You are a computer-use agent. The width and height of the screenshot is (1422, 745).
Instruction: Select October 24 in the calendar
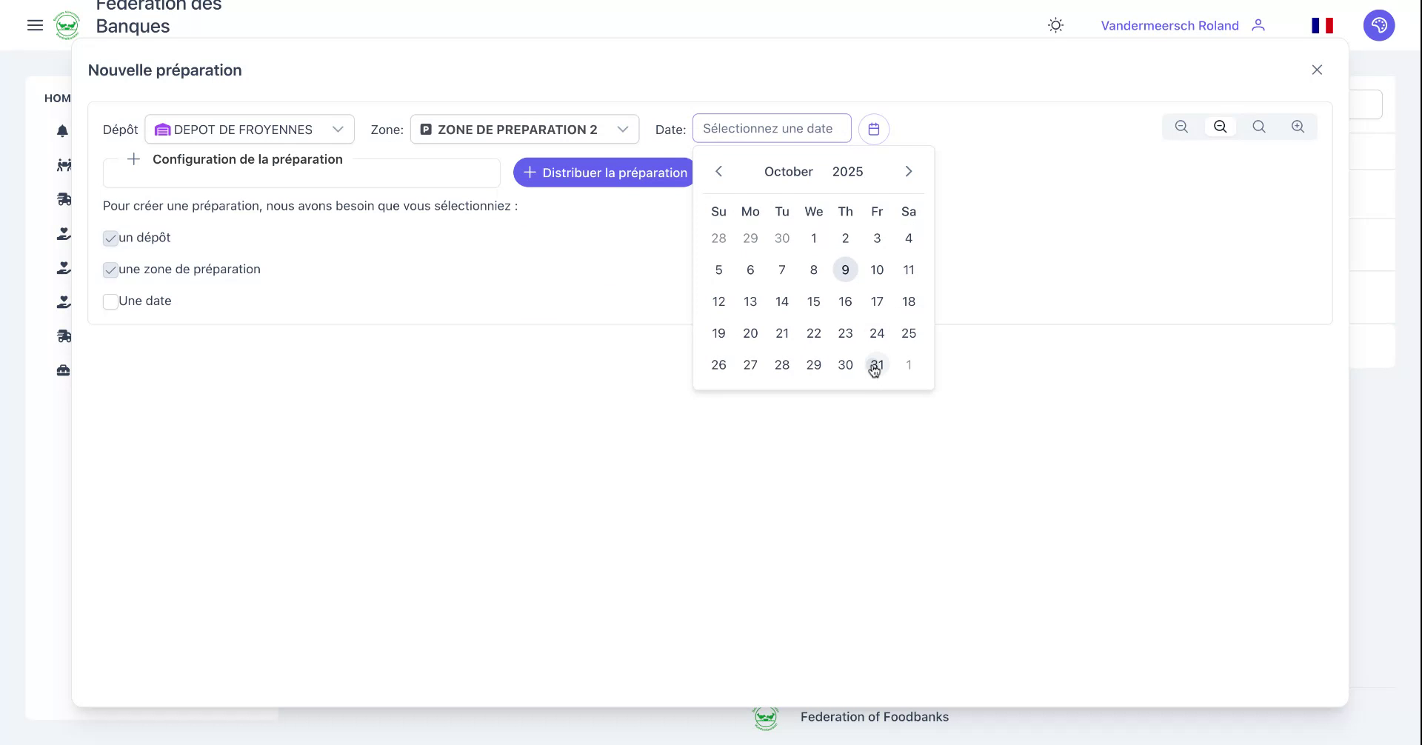click(x=877, y=333)
